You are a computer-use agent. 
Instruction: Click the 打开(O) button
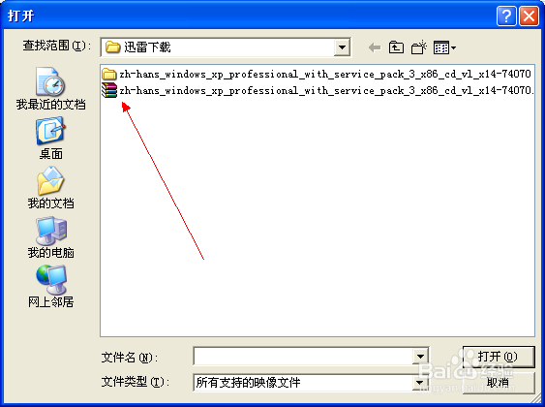tap(499, 357)
